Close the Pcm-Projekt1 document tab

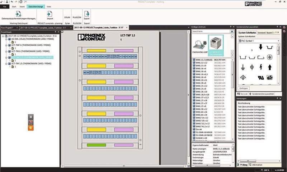pos(17,28)
